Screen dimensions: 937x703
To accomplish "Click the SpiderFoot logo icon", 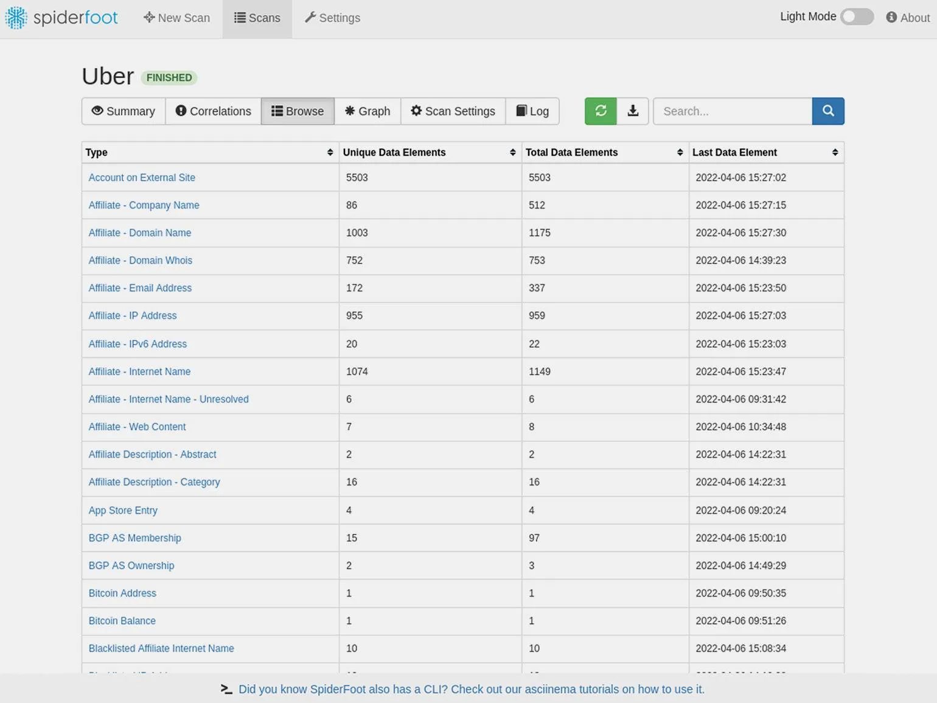I will 16,18.
